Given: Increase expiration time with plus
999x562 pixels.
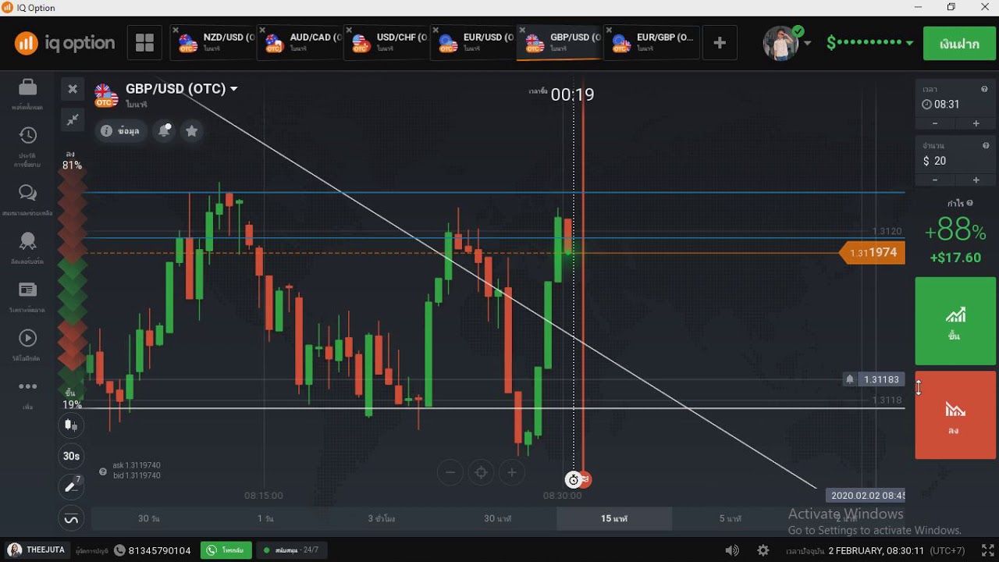Looking at the screenshot, I should pyautogui.click(x=975, y=124).
